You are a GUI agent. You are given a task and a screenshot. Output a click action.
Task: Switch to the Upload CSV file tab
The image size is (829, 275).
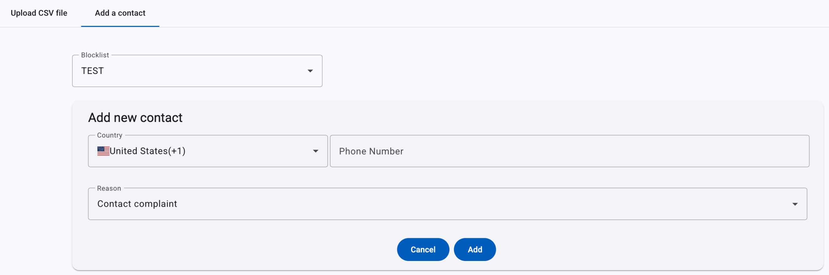pos(39,13)
